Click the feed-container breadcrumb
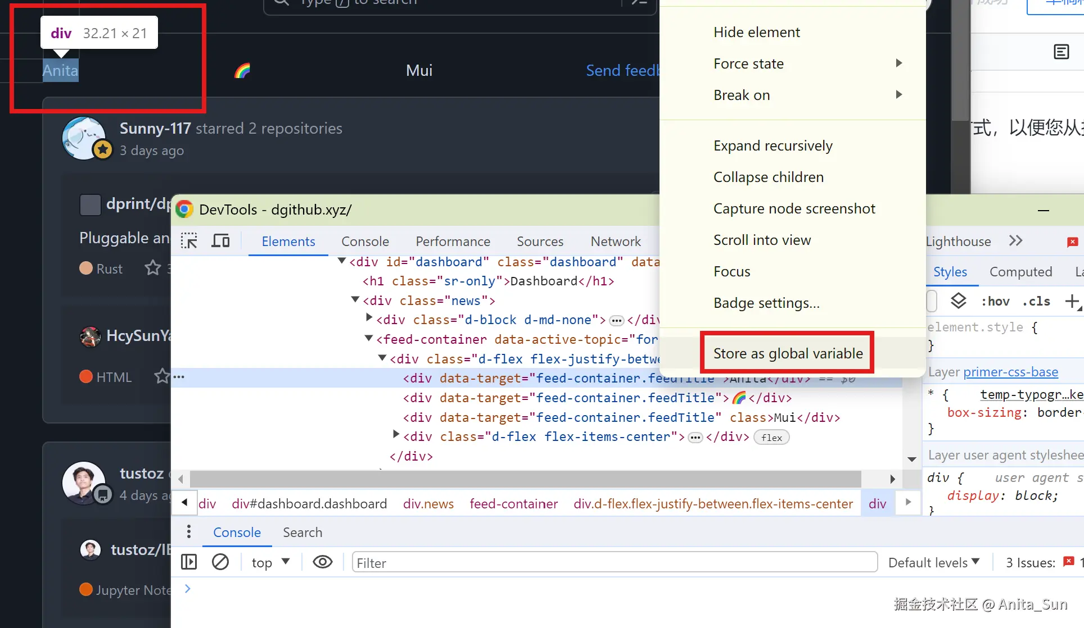The height and width of the screenshot is (628, 1084). coord(513,504)
